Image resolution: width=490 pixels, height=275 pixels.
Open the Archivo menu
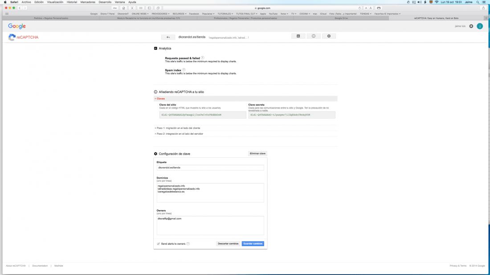(x=26, y=2)
